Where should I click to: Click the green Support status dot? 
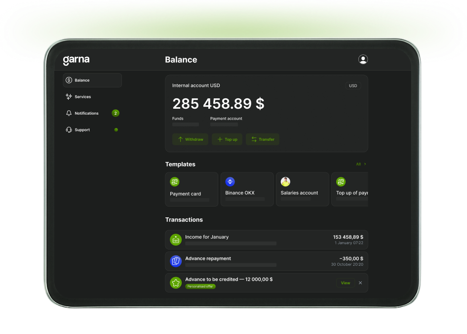pos(116,130)
